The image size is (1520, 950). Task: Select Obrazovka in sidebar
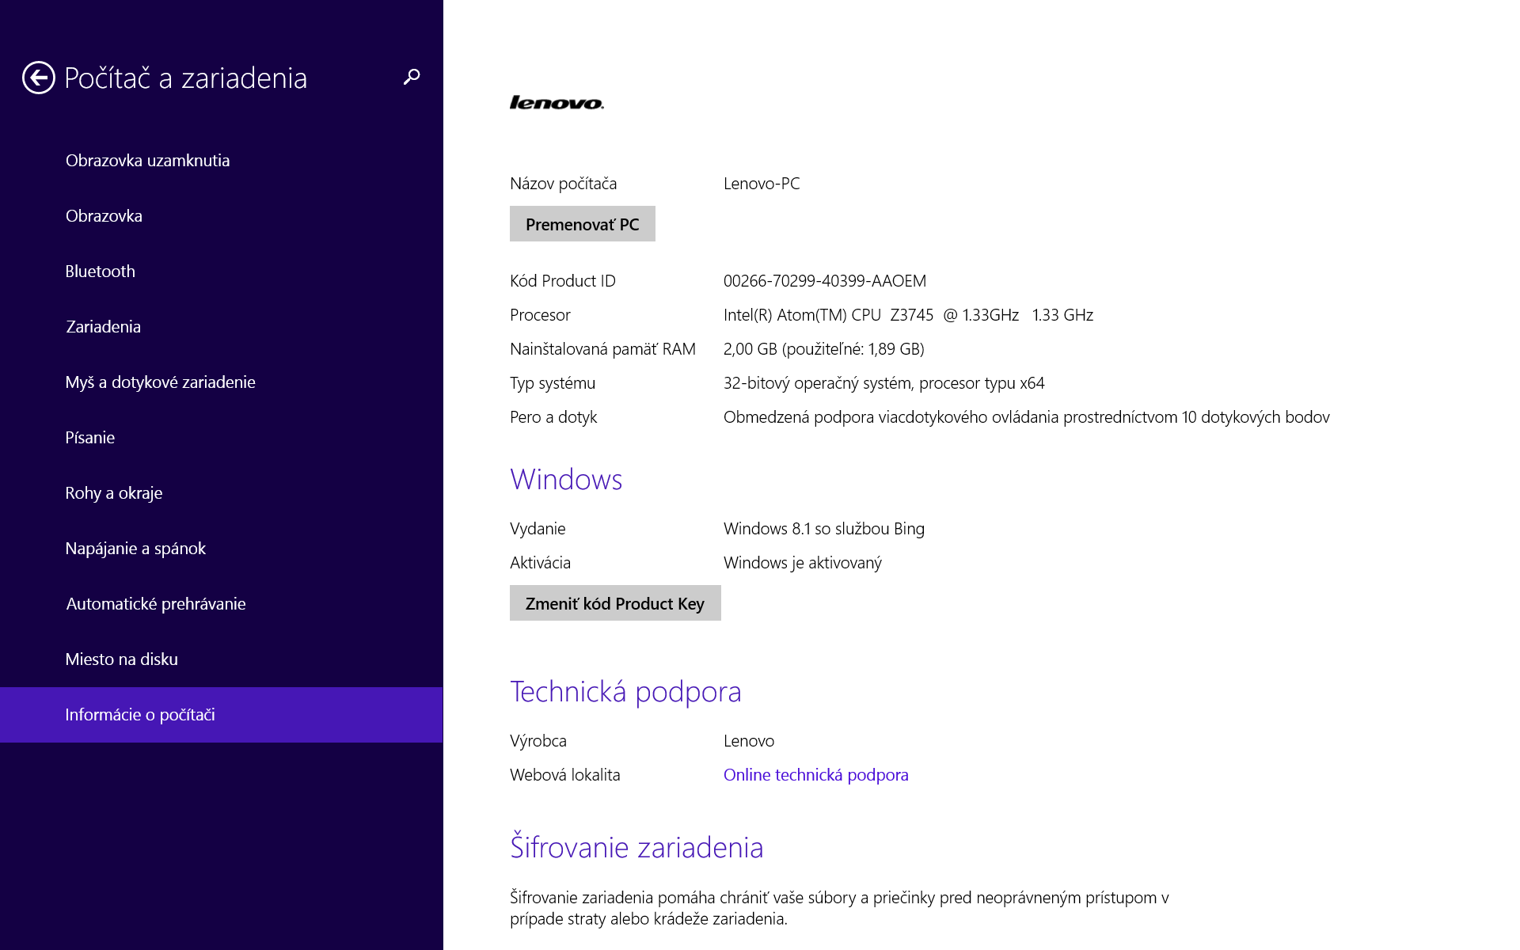(x=222, y=216)
